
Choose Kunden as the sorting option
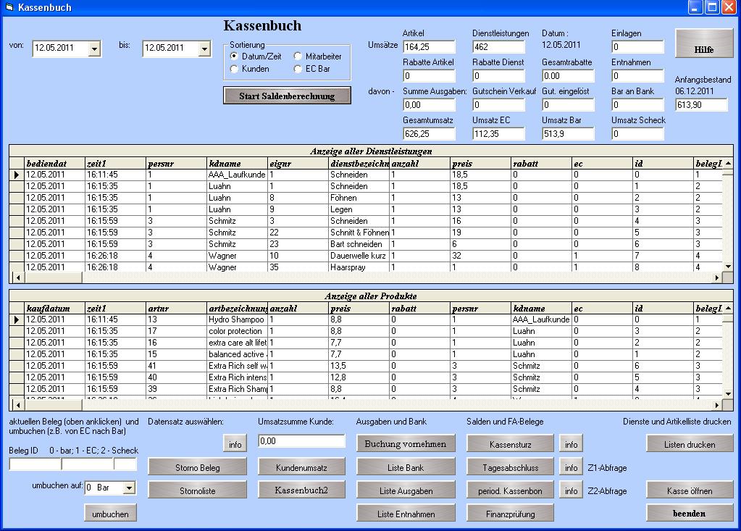235,69
